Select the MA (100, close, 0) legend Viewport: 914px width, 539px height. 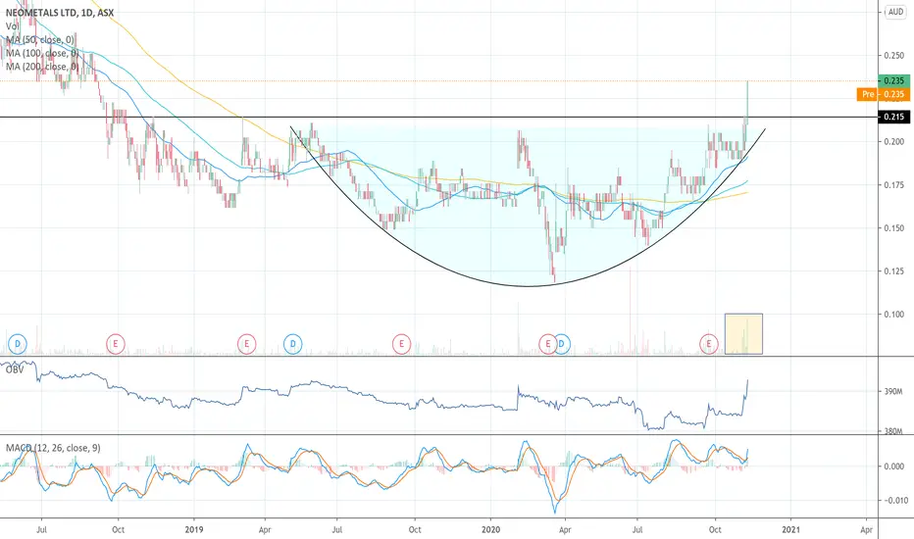point(42,53)
